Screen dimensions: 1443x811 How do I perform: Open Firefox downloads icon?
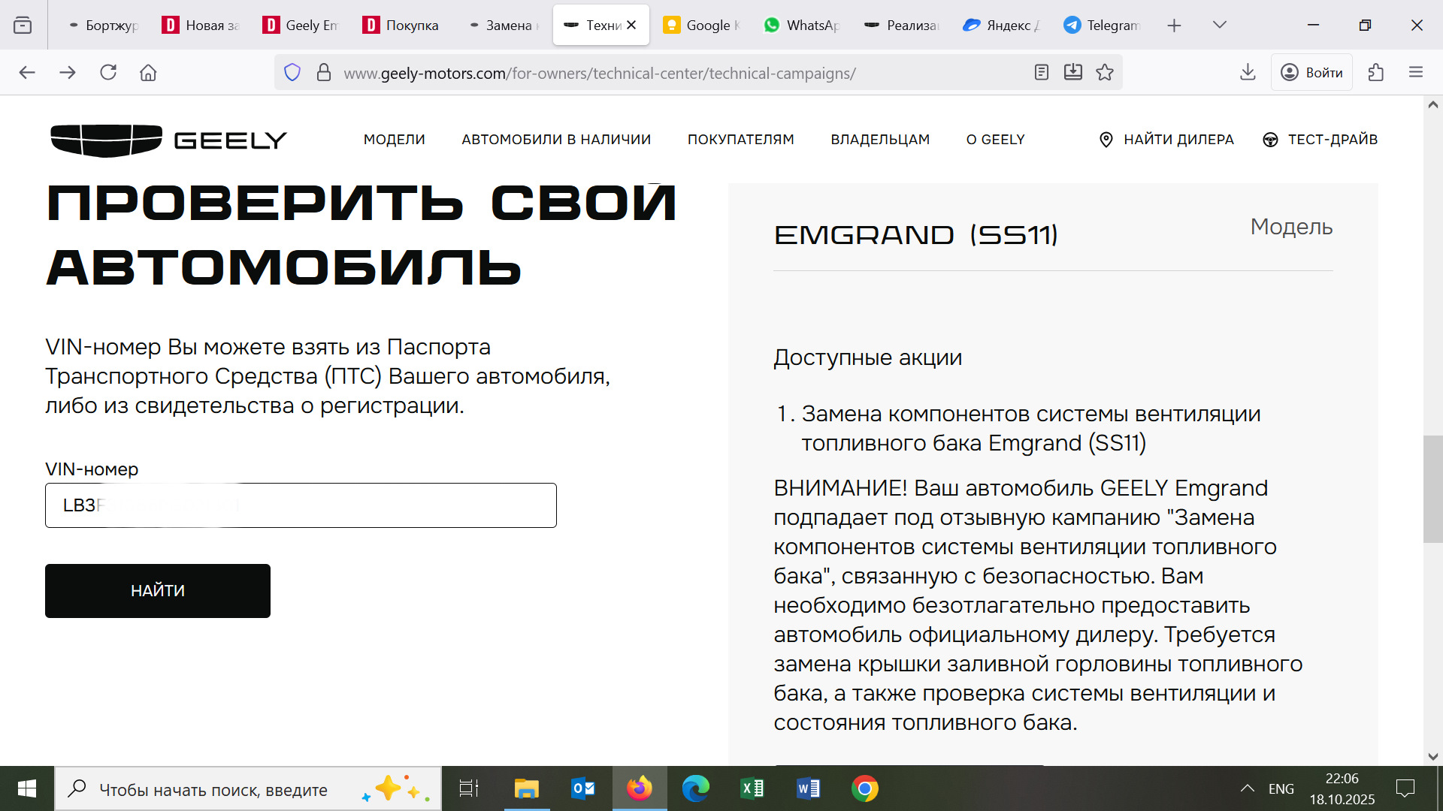pos(1248,73)
